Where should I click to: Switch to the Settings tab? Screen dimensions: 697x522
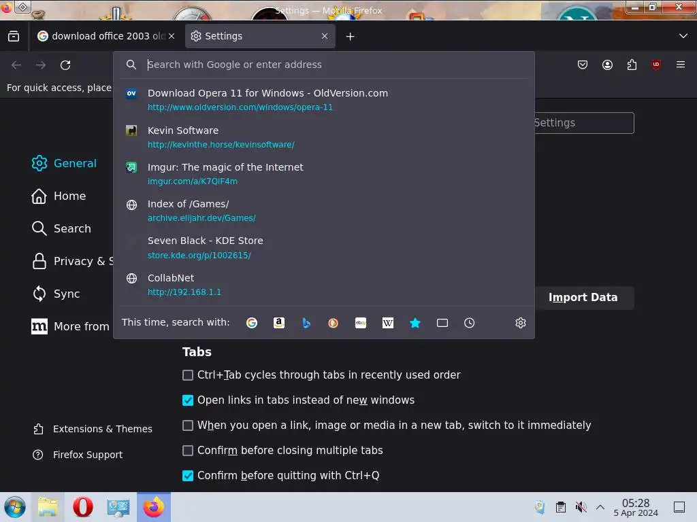tap(260, 36)
